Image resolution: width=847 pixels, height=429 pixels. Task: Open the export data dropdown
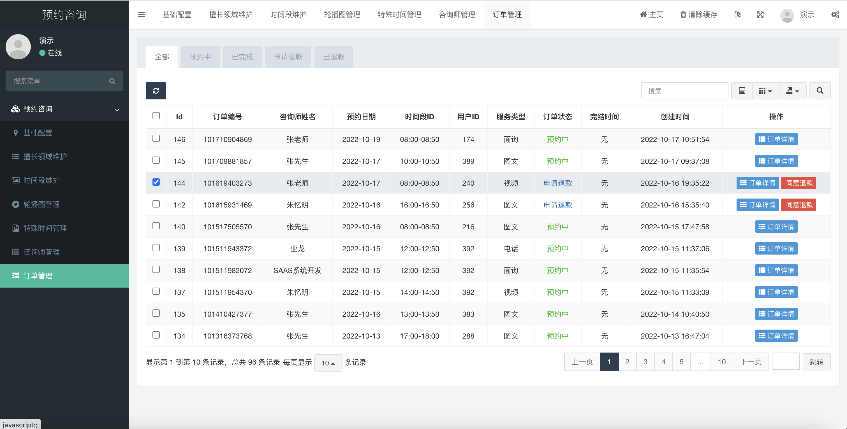tap(792, 91)
